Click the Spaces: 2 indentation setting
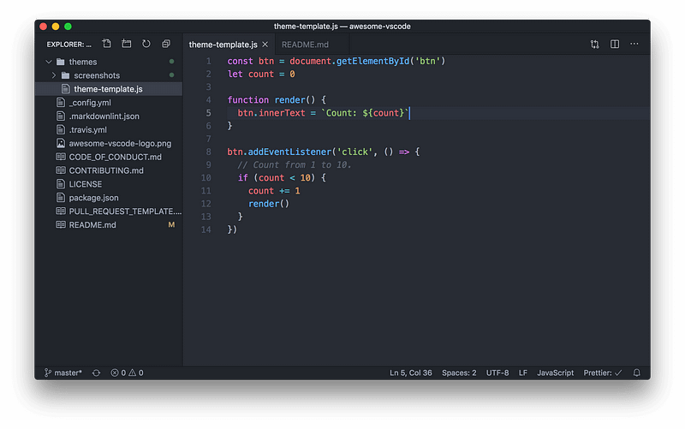The height and width of the screenshot is (429, 685). click(x=459, y=372)
